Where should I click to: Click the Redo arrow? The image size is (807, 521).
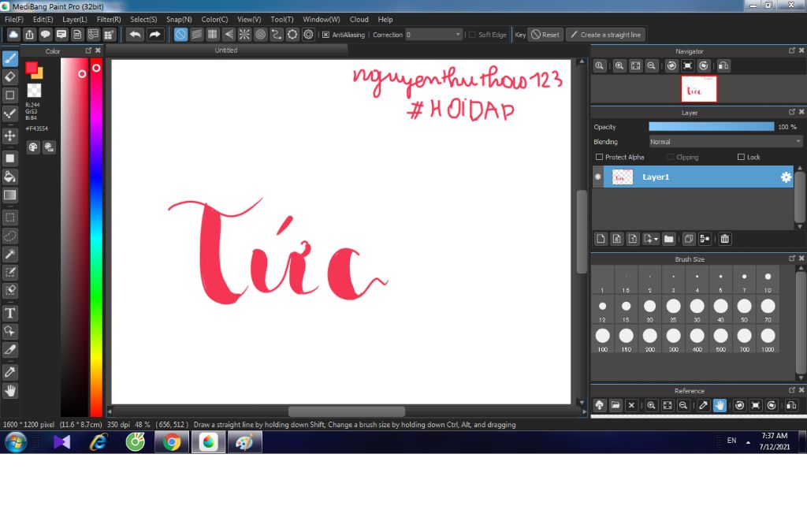(x=154, y=35)
